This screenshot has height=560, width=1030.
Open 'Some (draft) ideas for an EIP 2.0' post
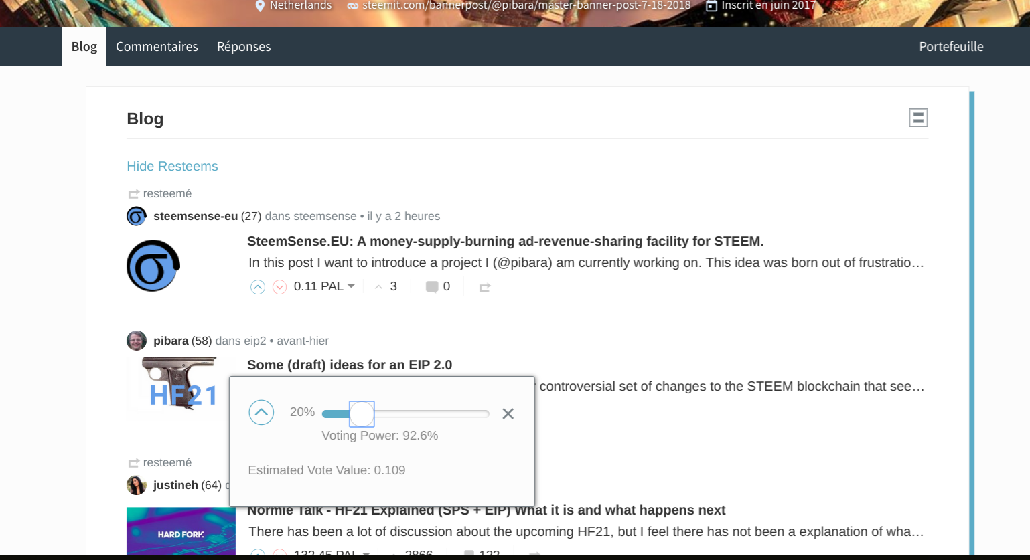coord(350,365)
